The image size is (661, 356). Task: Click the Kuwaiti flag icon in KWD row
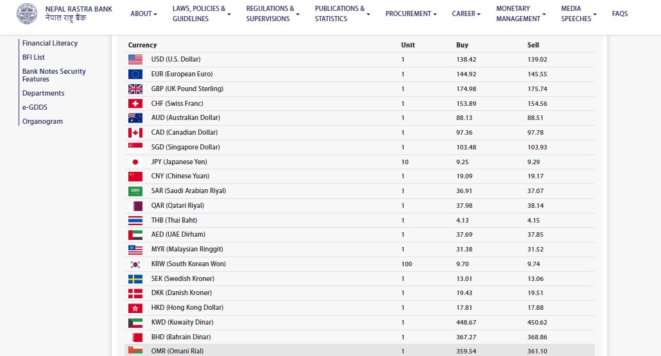click(x=135, y=323)
